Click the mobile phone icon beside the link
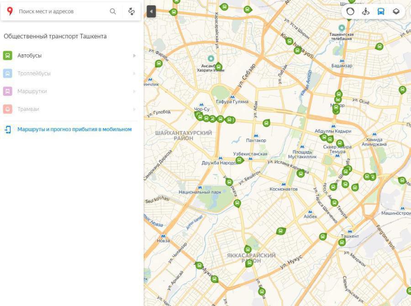This screenshot has height=306, width=411. [8, 129]
